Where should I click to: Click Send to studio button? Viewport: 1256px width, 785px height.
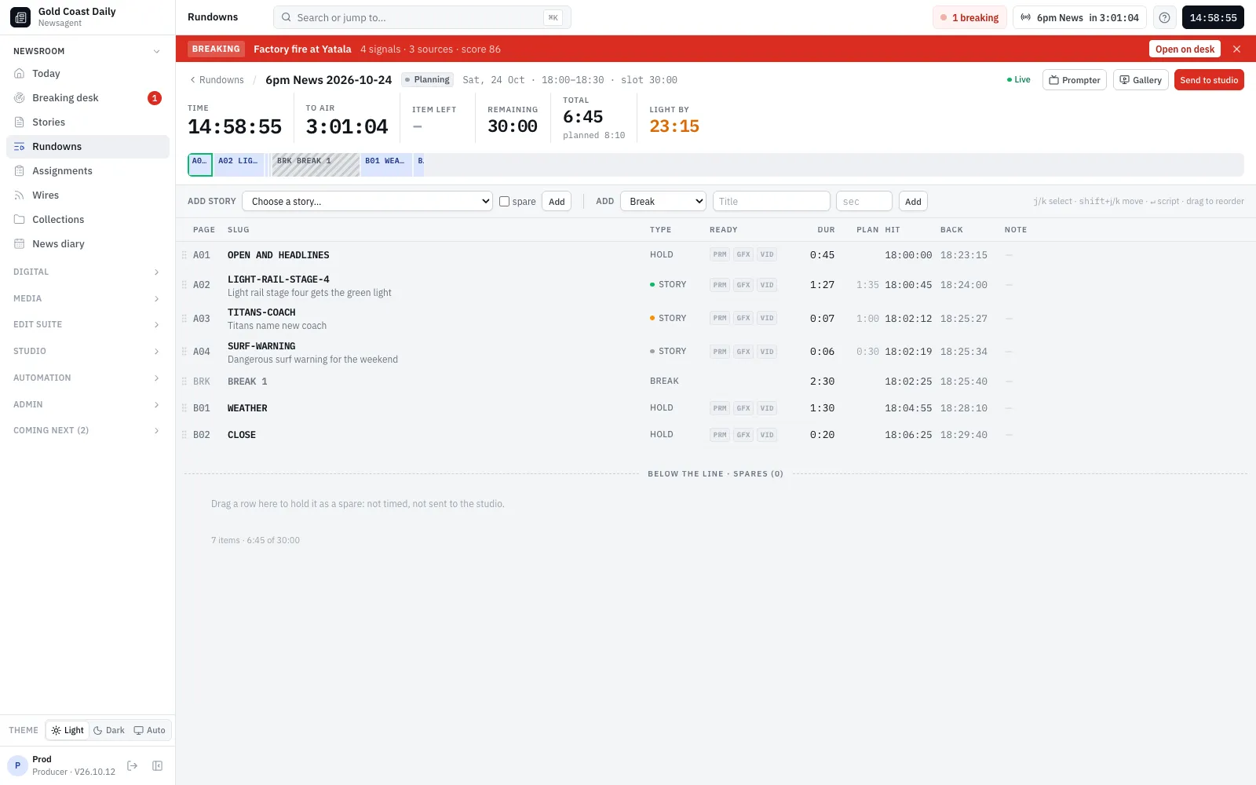[1209, 80]
